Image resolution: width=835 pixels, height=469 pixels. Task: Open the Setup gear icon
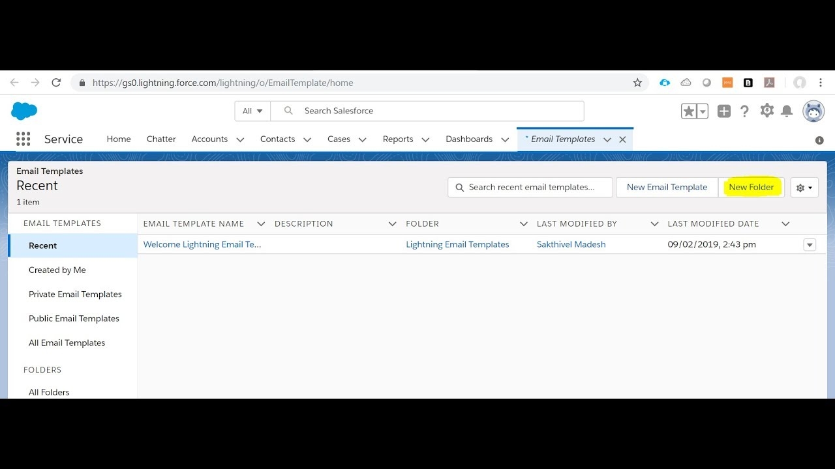(767, 111)
